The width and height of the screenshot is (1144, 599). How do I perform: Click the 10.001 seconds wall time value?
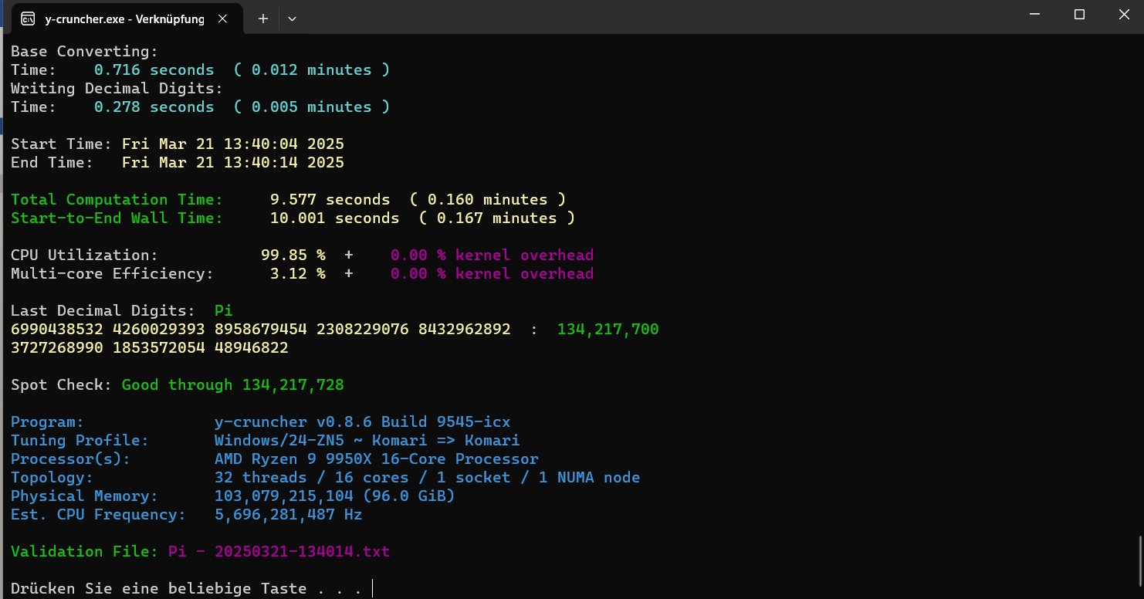click(334, 218)
